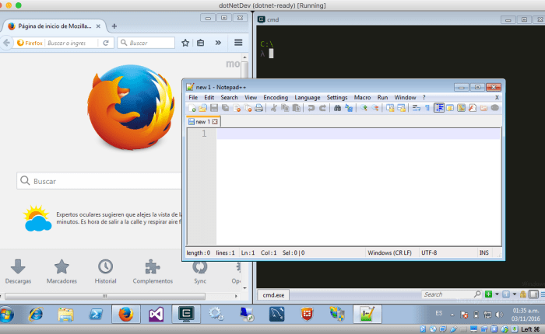Open Visual Studio from the taskbar
Viewport: 545px width, 334px height.
(156, 315)
